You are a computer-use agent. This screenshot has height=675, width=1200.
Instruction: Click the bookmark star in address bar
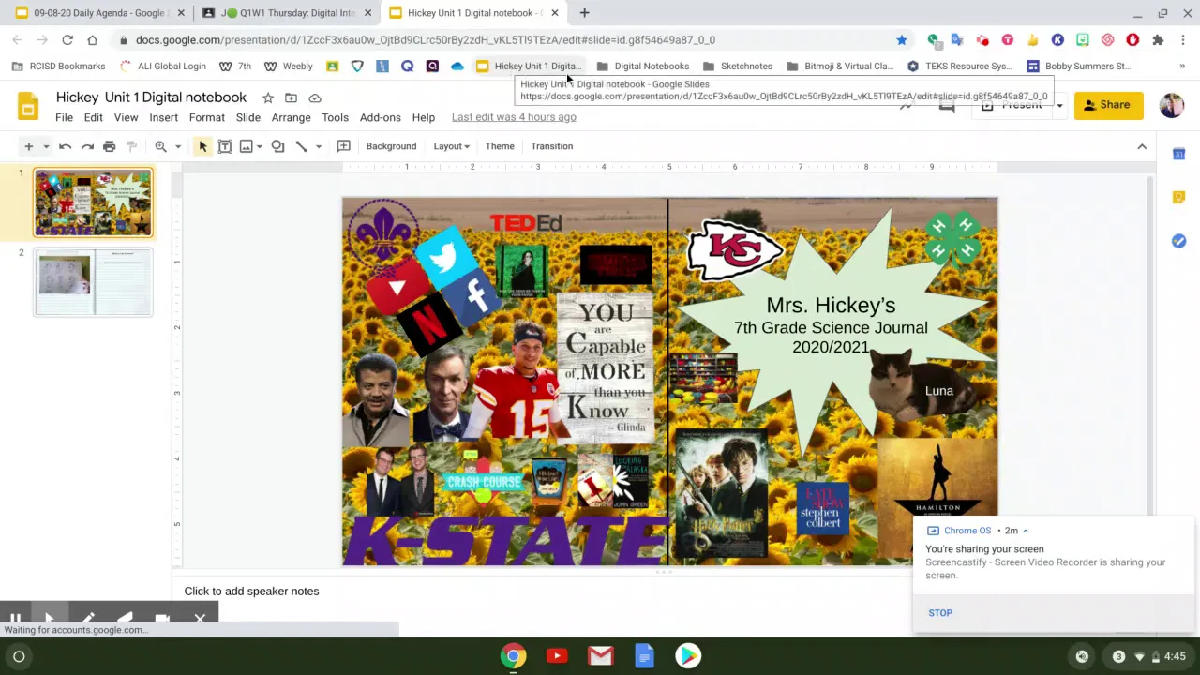point(902,40)
